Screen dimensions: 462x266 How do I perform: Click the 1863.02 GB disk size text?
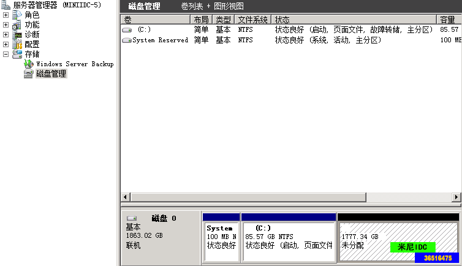click(x=145, y=235)
